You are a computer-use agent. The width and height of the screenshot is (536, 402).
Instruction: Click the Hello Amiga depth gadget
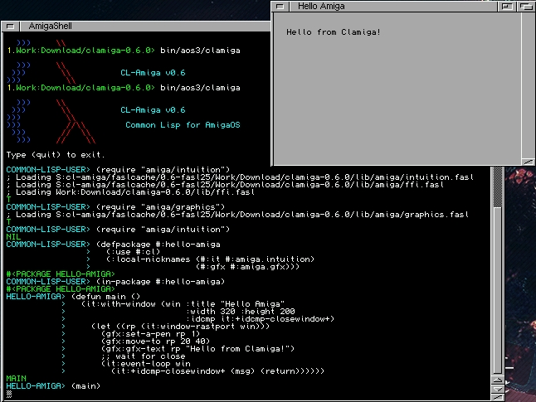coord(526,7)
